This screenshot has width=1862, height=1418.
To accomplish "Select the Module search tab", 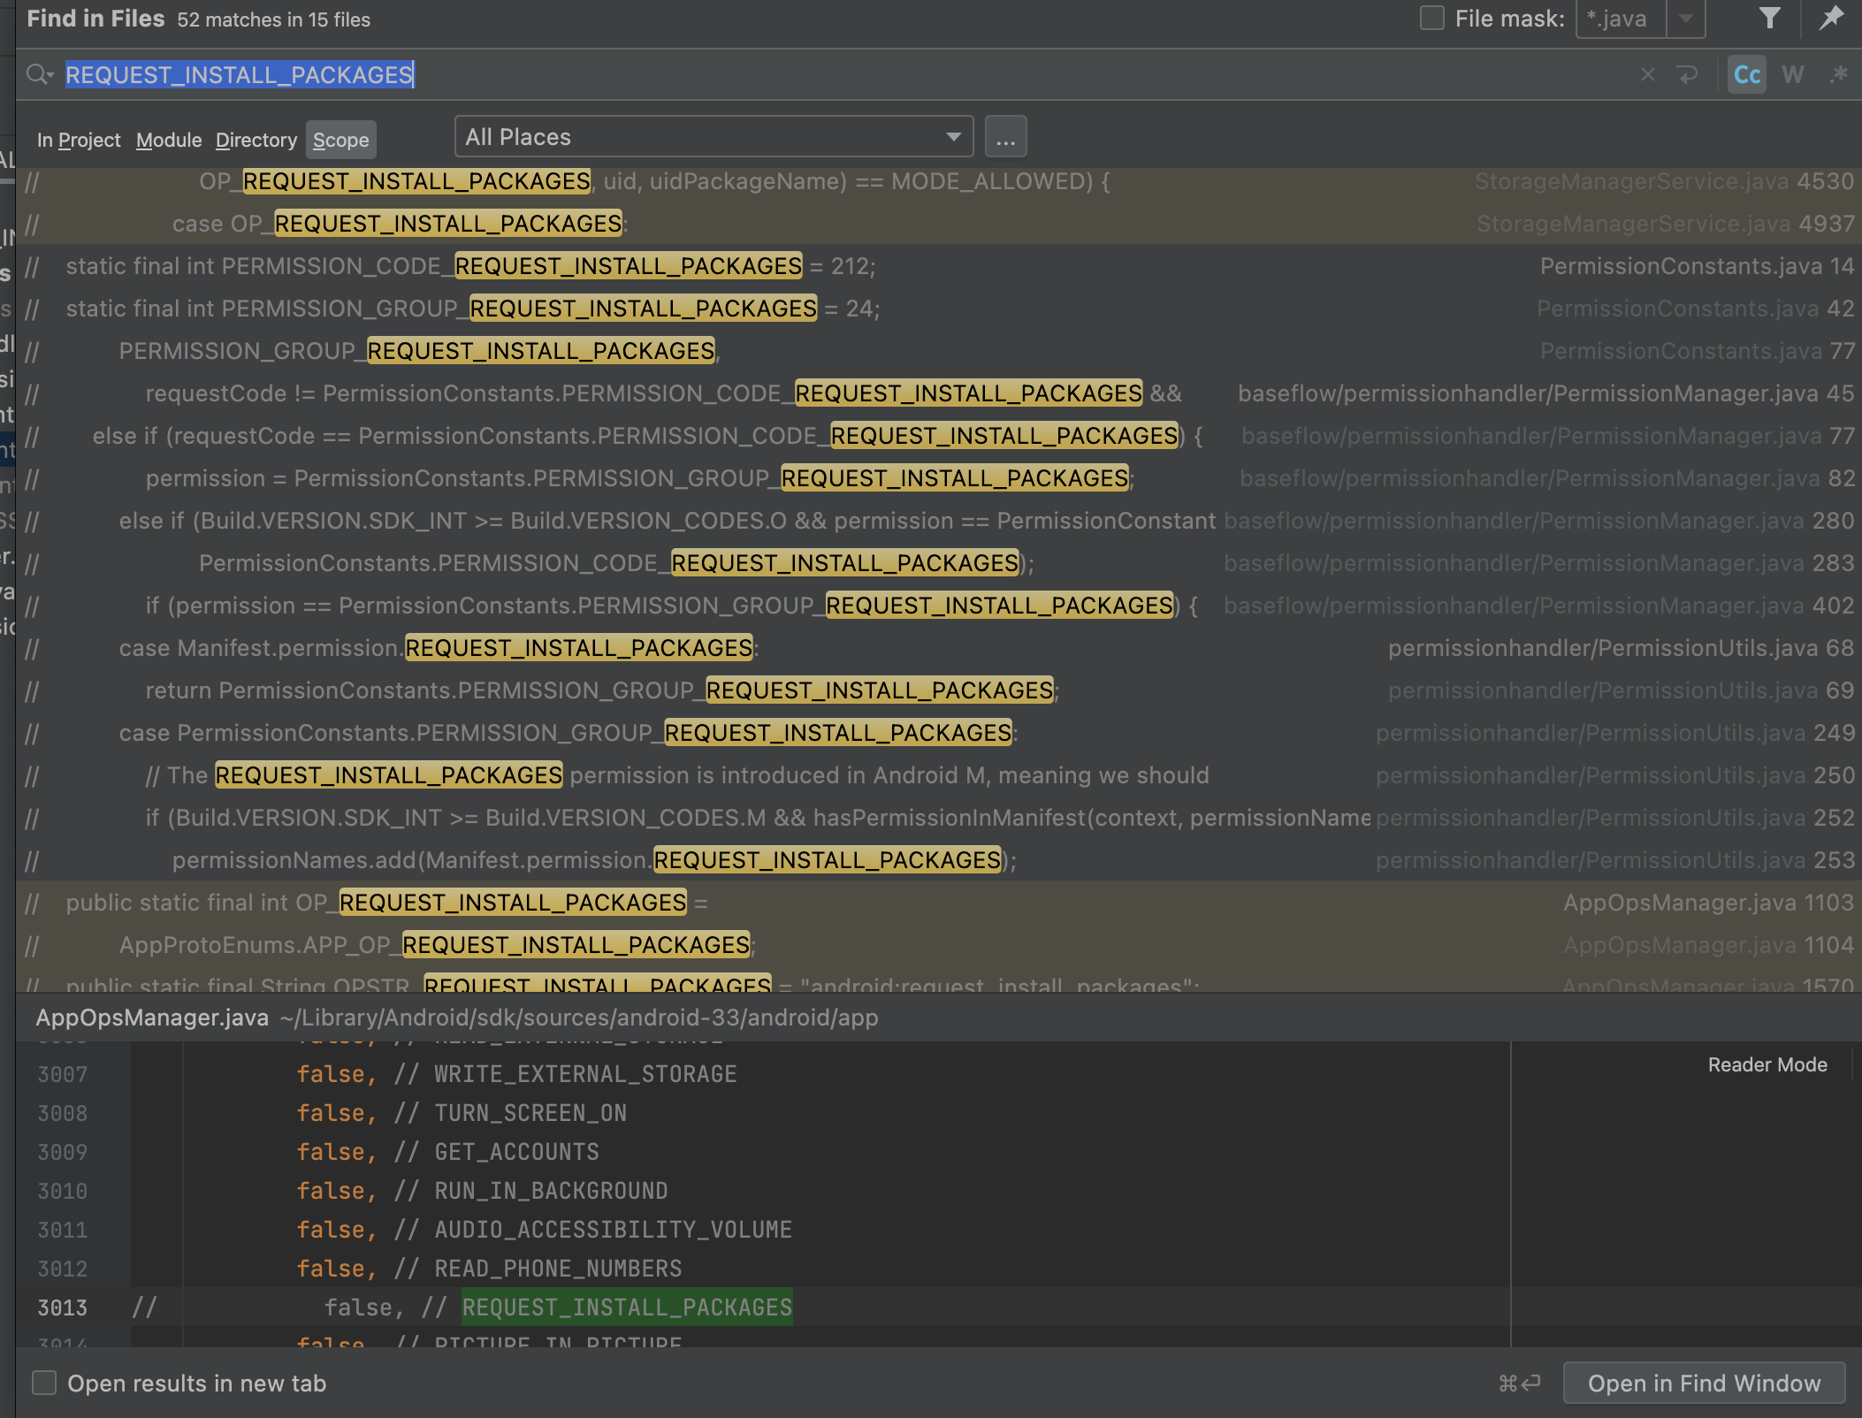I will (169, 140).
